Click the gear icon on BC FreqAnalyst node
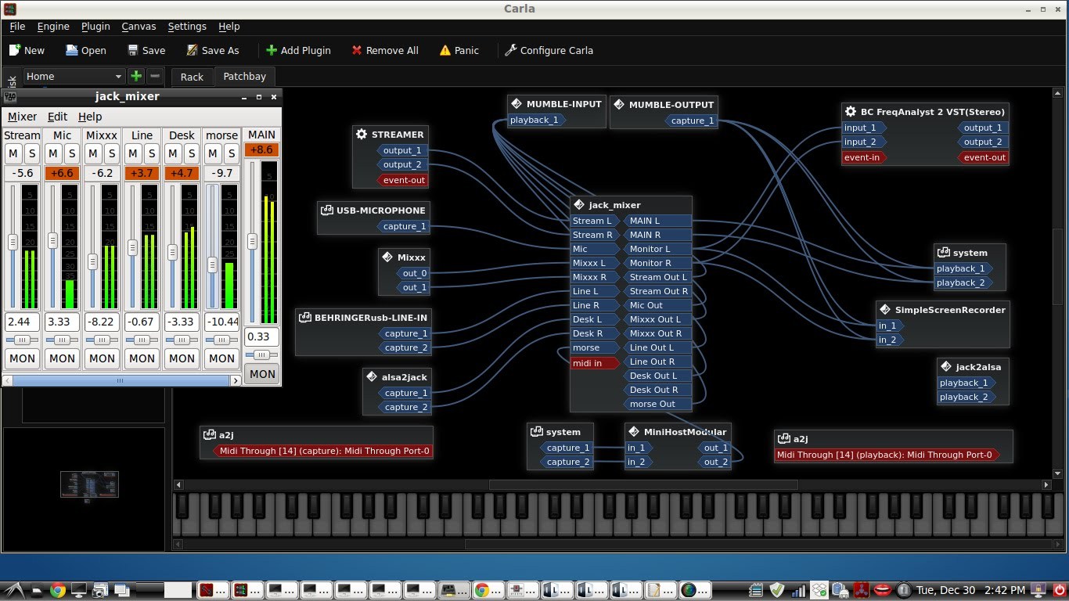 coord(851,111)
